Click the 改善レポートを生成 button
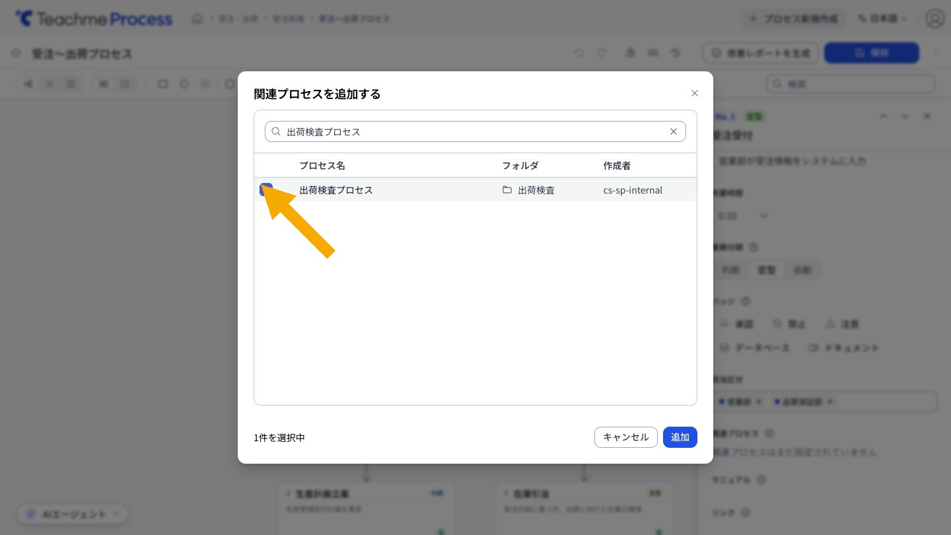This screenshot has width=951, height=535. point(761,53)
